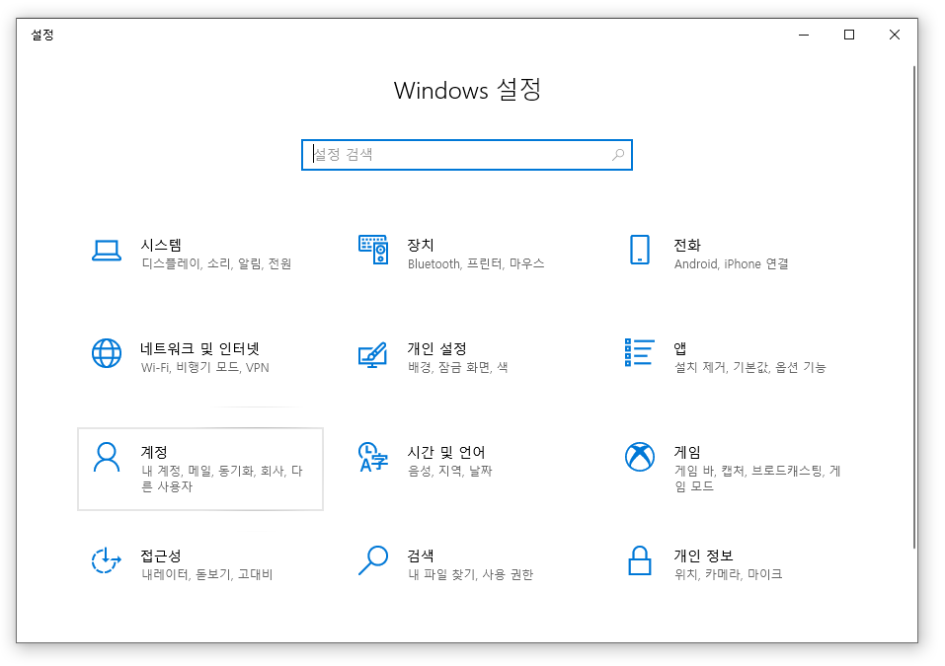Viewport: 945px width, 666px height.
Task: Focus the 설정 검색 input field
Action: [467, 155]
